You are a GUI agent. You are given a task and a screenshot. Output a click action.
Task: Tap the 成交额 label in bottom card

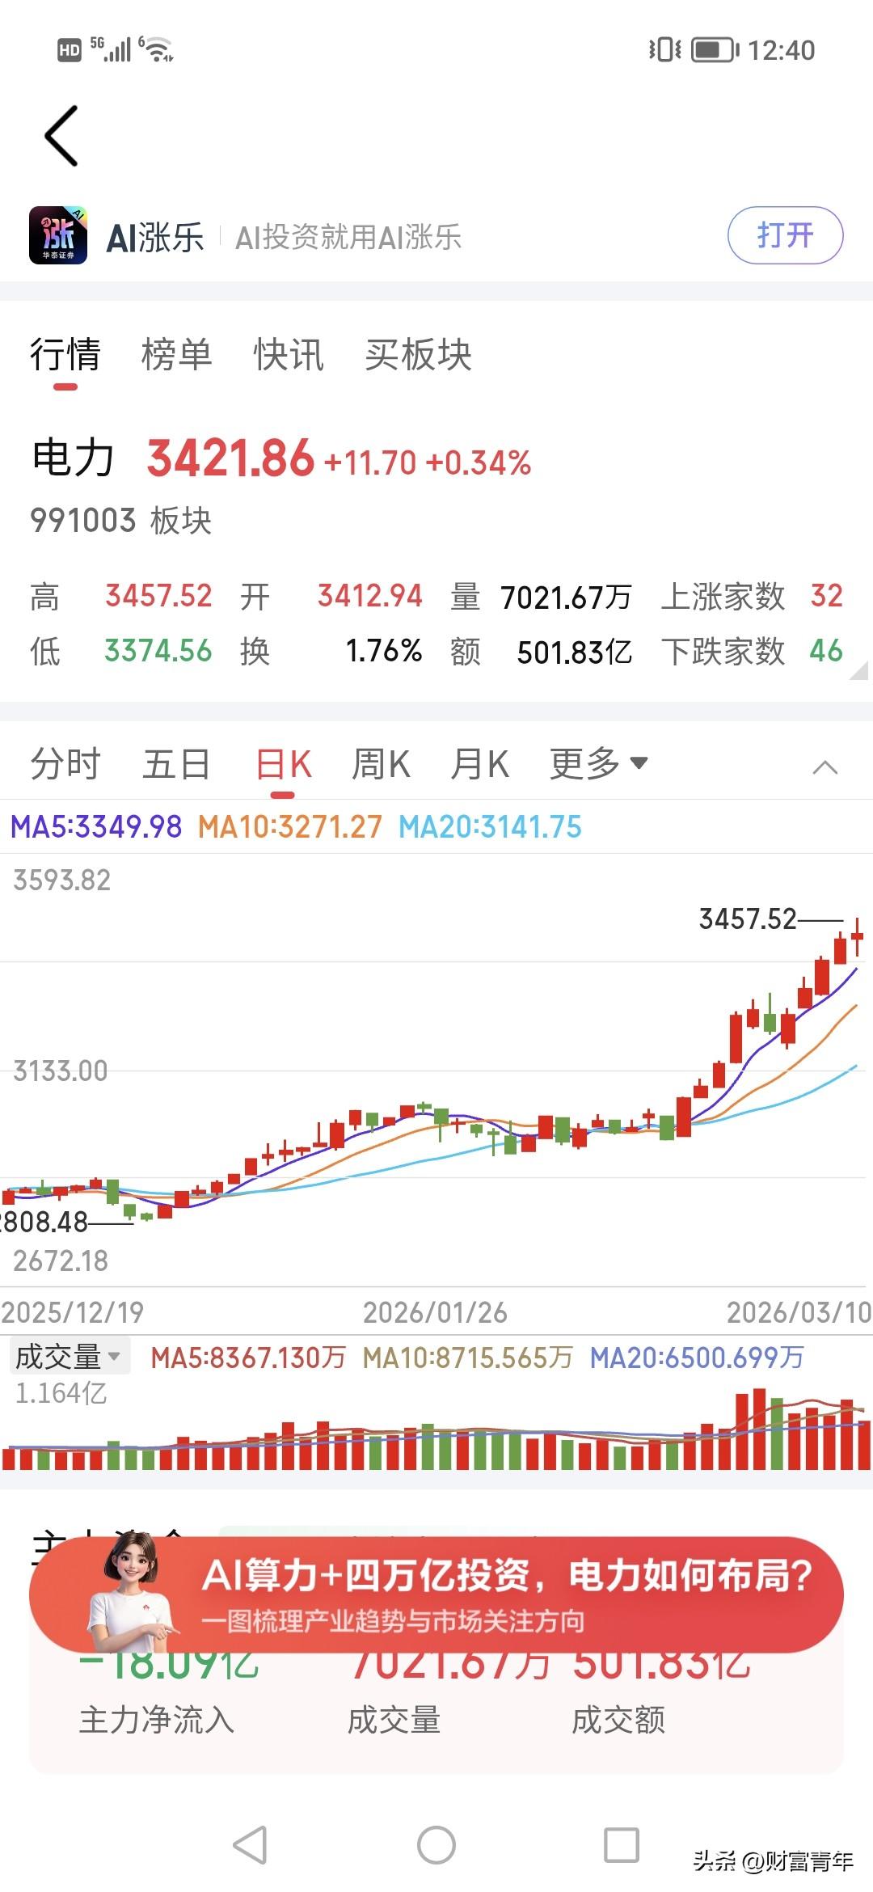pos(618,1720)
